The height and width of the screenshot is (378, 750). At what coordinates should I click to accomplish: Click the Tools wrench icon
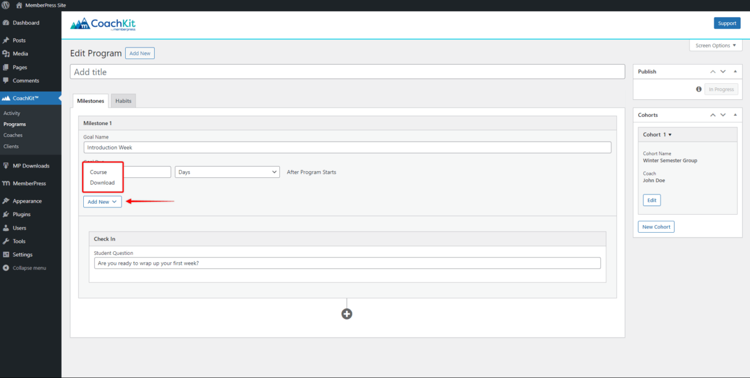(x=6, y=241)
